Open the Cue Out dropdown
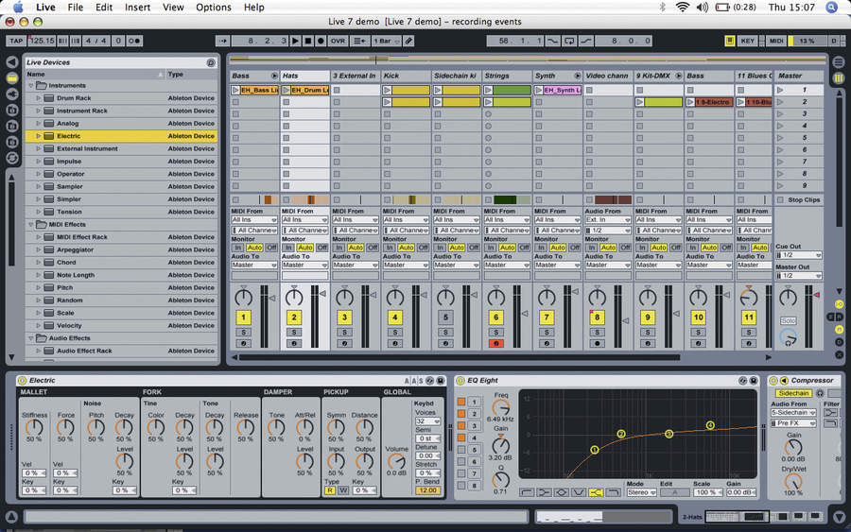 tap(799, 255)
